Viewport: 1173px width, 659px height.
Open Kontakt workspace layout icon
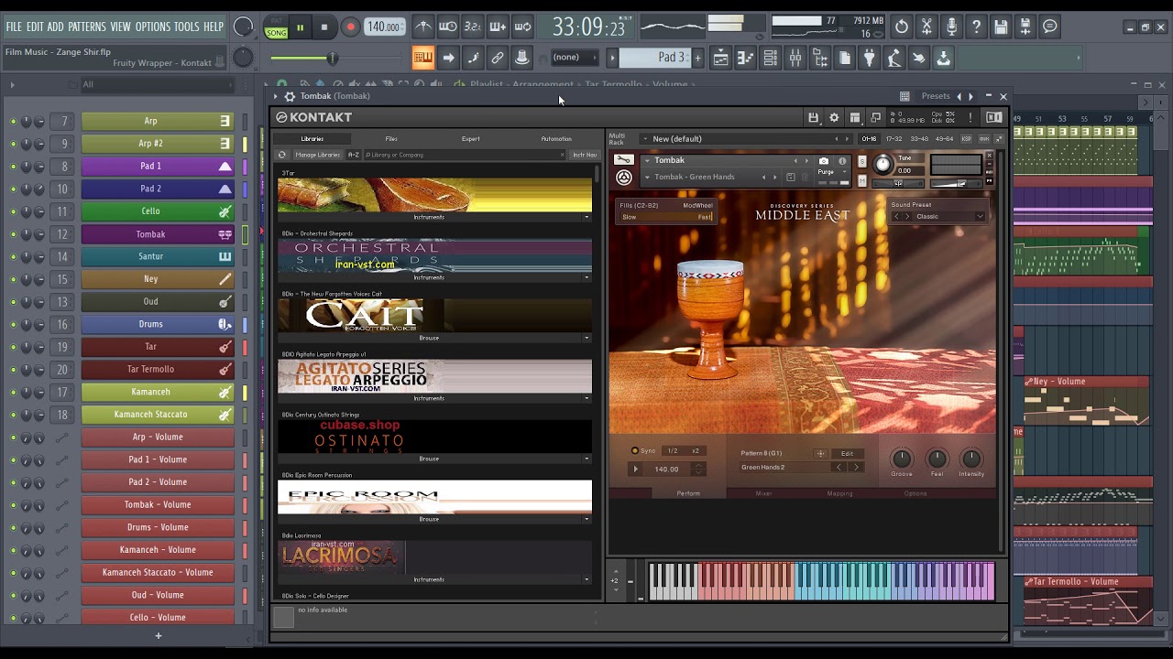coord(855,117)
